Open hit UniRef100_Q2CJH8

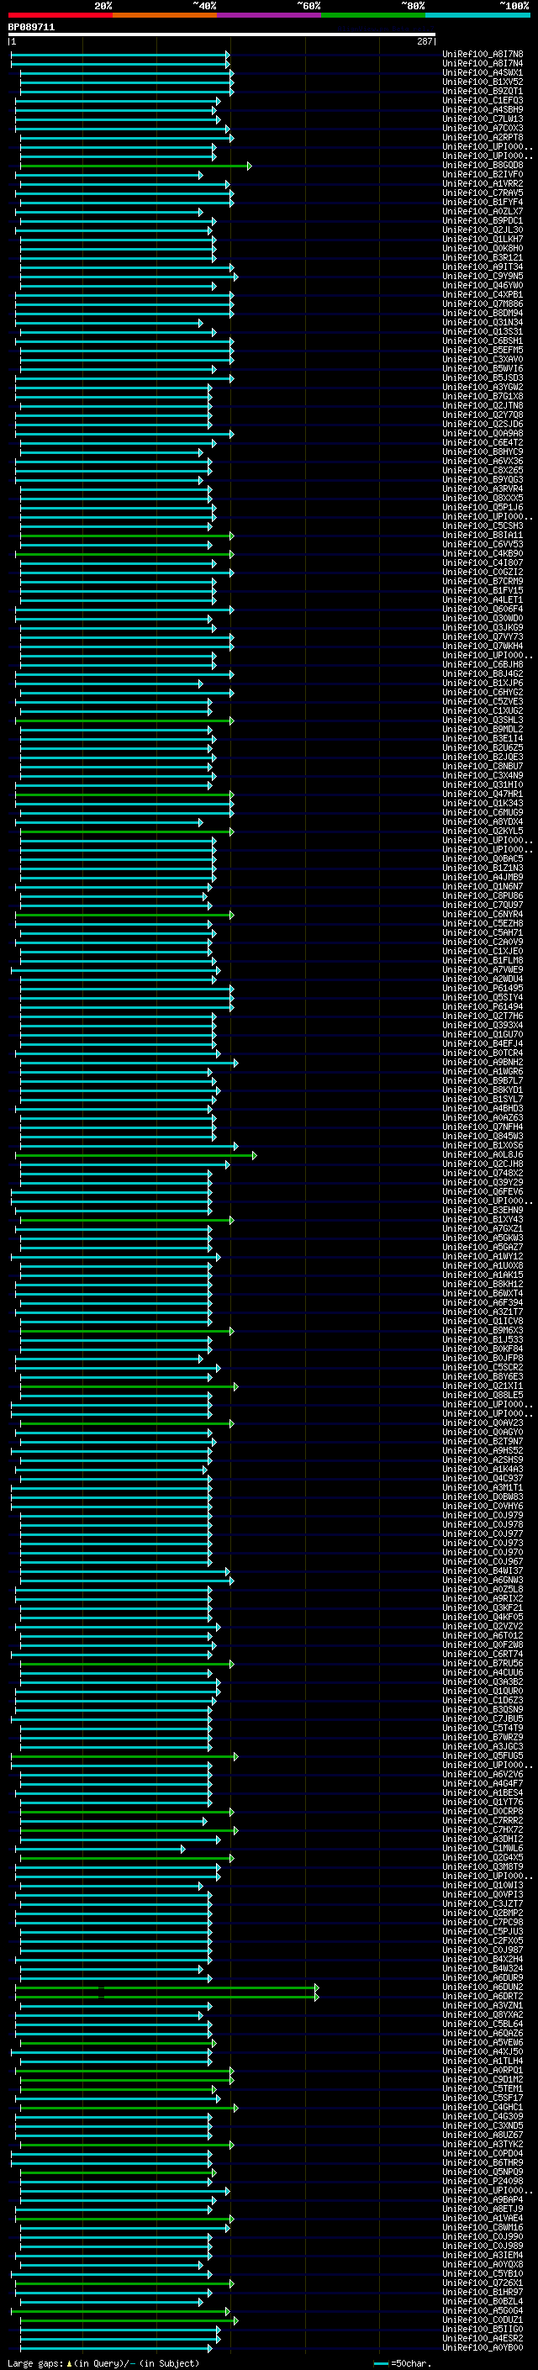(483, 1164)
